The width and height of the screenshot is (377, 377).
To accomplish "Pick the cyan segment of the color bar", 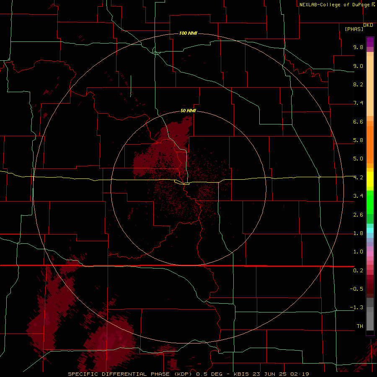I will (370, 230).
